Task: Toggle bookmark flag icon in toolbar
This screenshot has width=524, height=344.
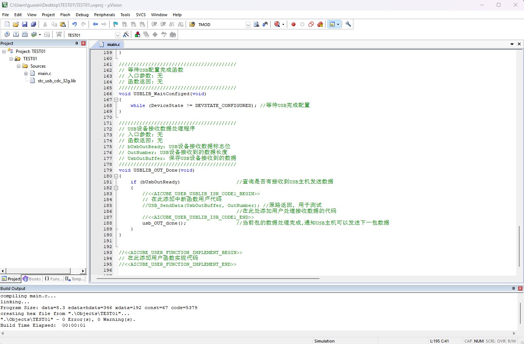Action: tap(115, 24)
